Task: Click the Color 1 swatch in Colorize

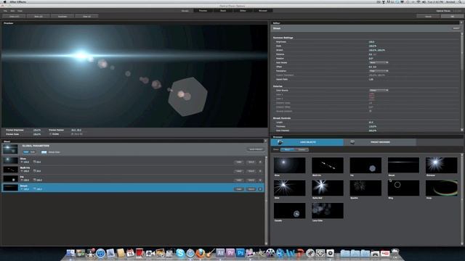Action: point(371,94)
